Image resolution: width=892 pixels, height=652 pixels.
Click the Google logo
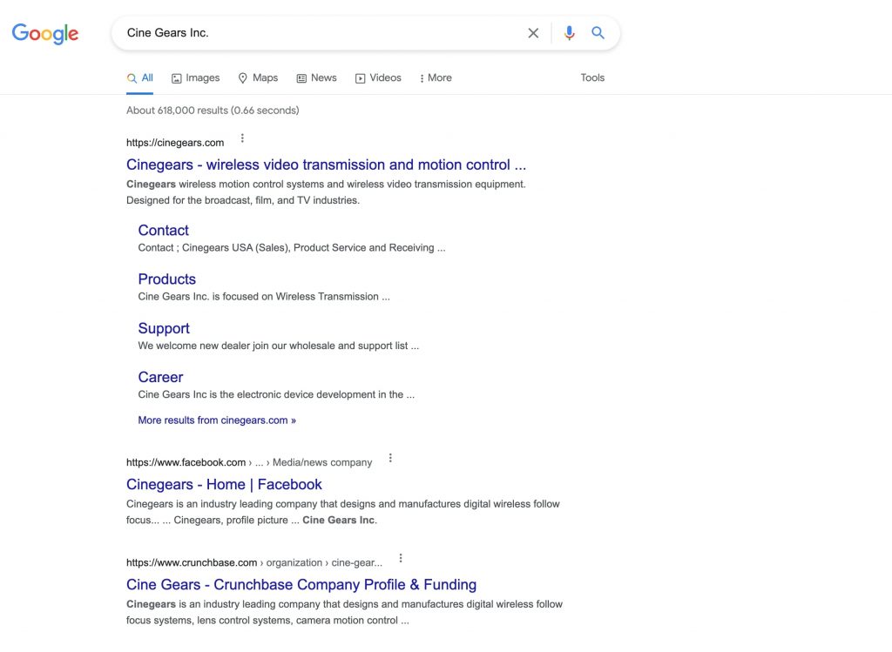[x=45, y=34]
